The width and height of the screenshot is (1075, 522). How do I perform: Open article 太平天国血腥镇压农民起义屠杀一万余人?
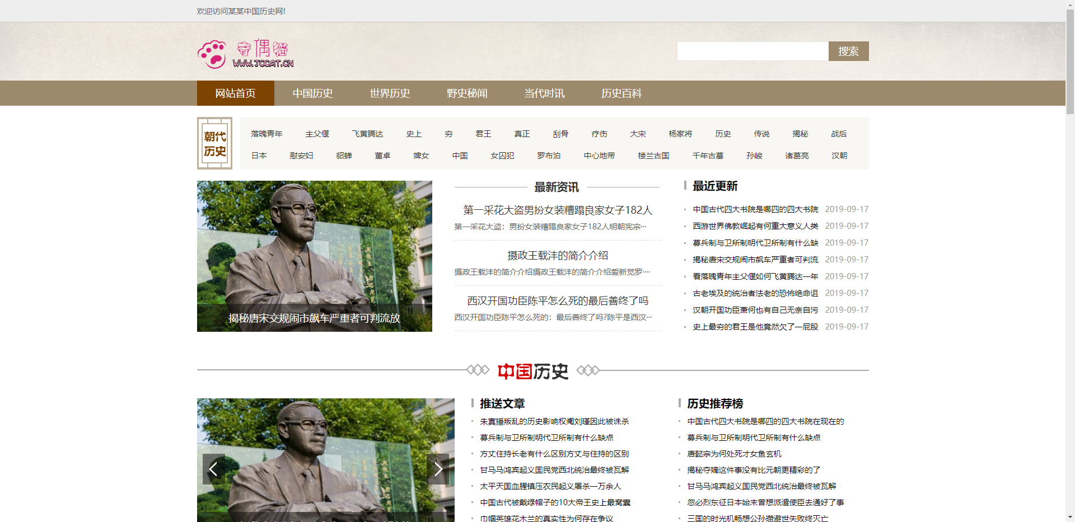pyautogui.click(x=551, y=486)
